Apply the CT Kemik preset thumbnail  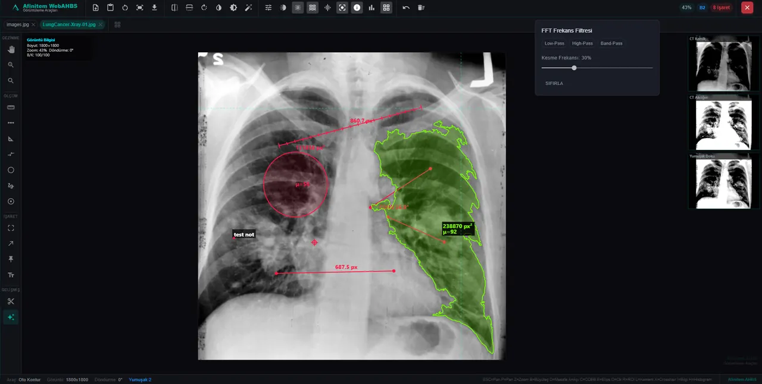click(x=723, y=64)
